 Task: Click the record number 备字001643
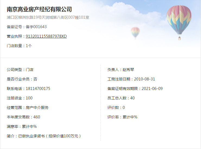(36, 27)
